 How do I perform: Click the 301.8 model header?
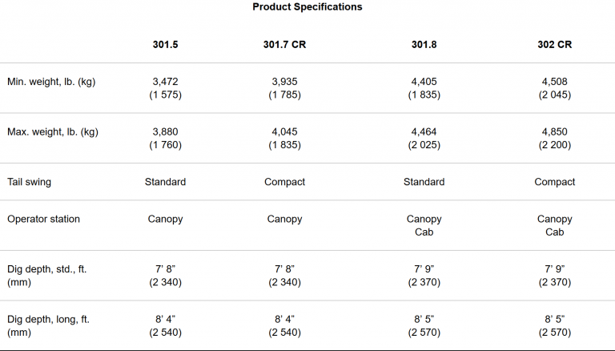424,44
